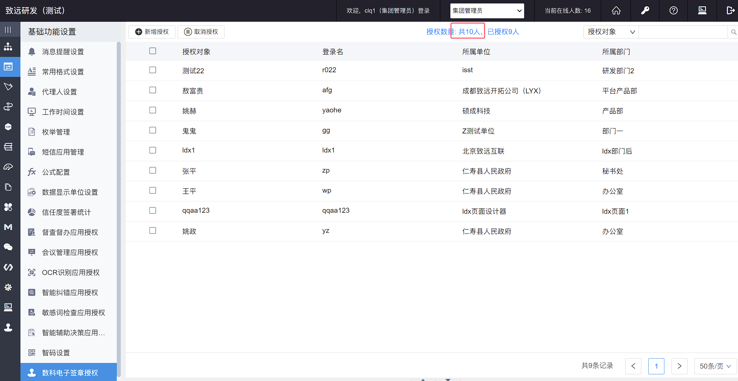The width and height of the screenshot is (738, 381).
Task: Click the 新增授权 button
Action: [x=152, y=32]
